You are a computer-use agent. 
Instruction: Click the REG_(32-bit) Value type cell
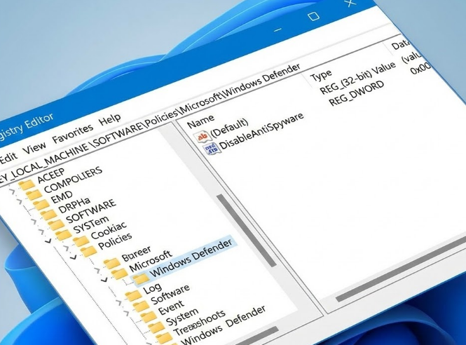pyautogui.click(x=358, y=78)
